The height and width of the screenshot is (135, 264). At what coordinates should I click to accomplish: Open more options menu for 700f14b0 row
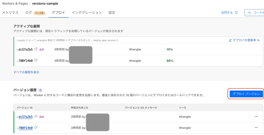[x=256, y=128]
